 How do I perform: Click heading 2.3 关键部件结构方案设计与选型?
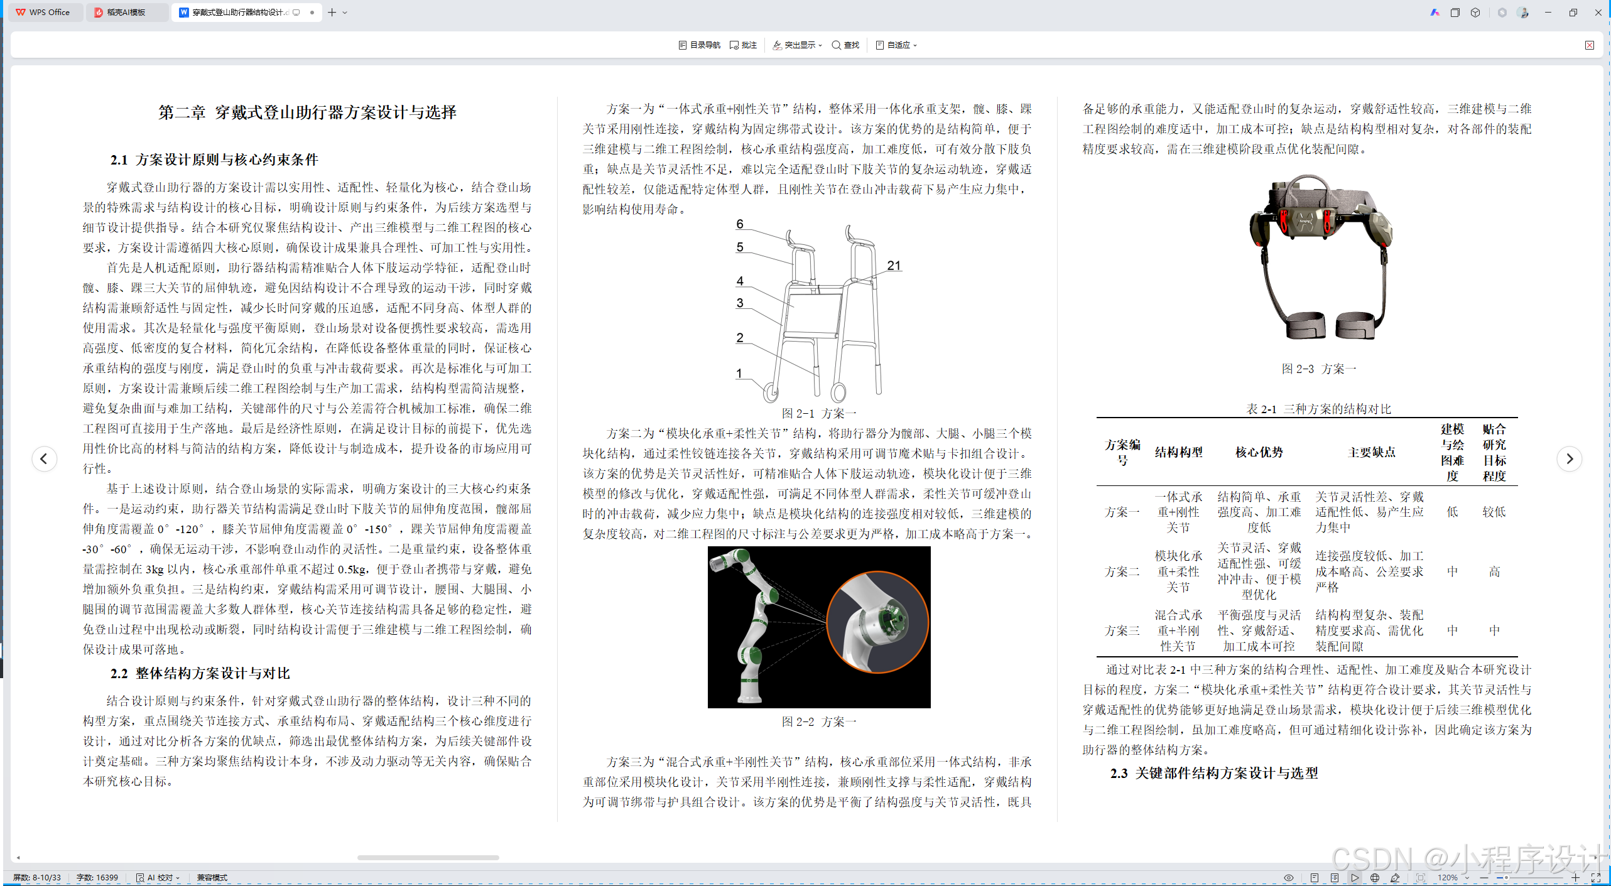click(1214, 773)
